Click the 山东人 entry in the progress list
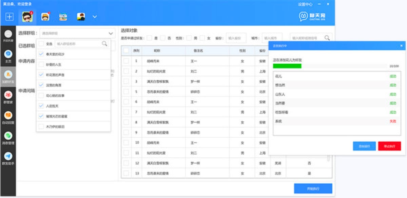This screenshot has height=198, width=407. coord(280,94)
